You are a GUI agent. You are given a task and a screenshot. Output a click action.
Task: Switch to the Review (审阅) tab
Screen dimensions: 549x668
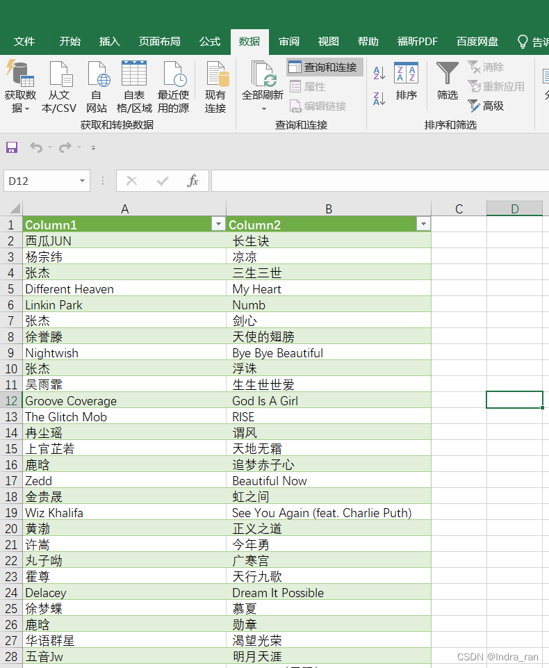(x=289, y=41)
